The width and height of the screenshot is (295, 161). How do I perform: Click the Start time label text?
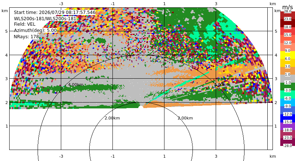pos(55,12)
